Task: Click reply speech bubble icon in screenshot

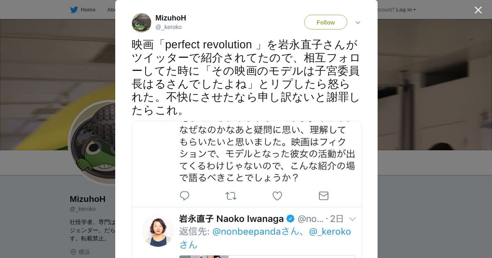Action: (184, 196)
